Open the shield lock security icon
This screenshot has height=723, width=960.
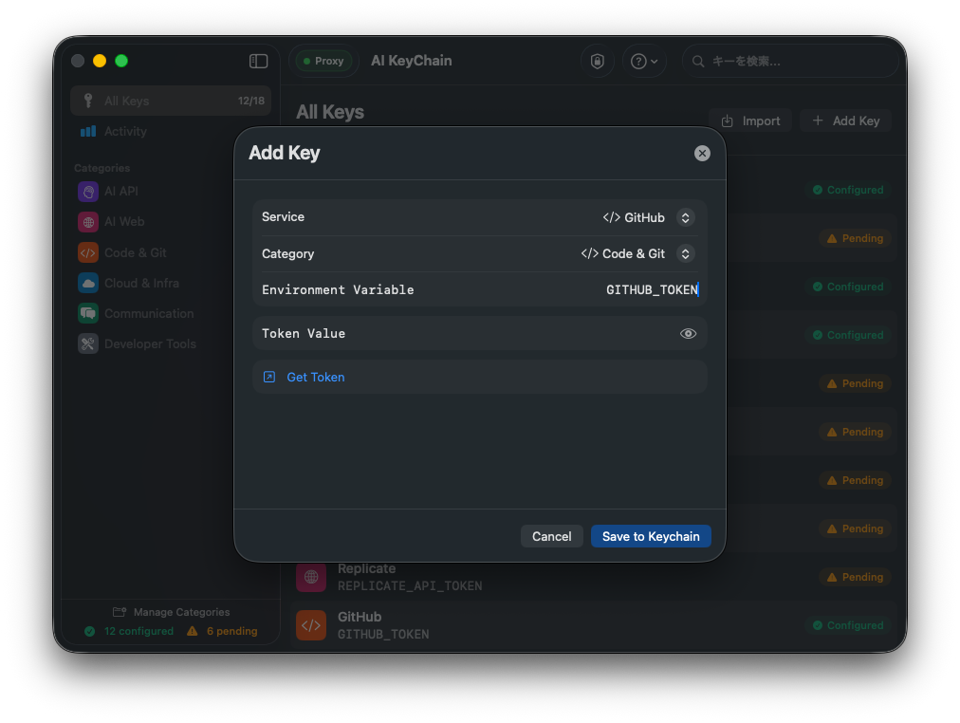click(x=597, y=62)
